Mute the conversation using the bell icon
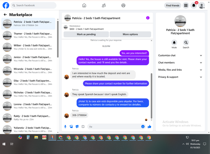Viewport: 210px width, 154px height. tap(174, 42)
